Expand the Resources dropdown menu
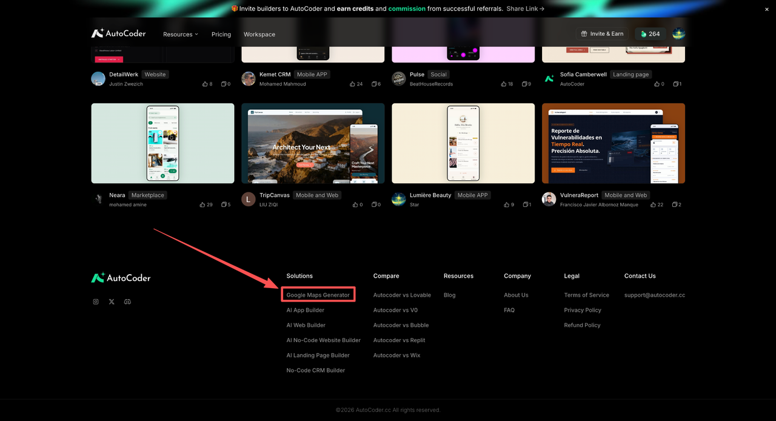Screen dimensions: 776x421 (180, 34)
